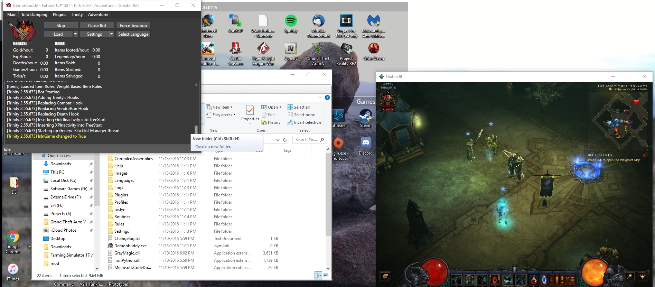Expand the Explorer address bar history dropdown
Viewport: 655px width, 287px height.
coord(278,140)
